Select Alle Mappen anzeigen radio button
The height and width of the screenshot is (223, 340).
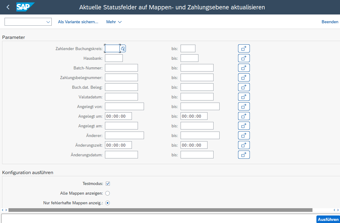click(x=107, y=193)
